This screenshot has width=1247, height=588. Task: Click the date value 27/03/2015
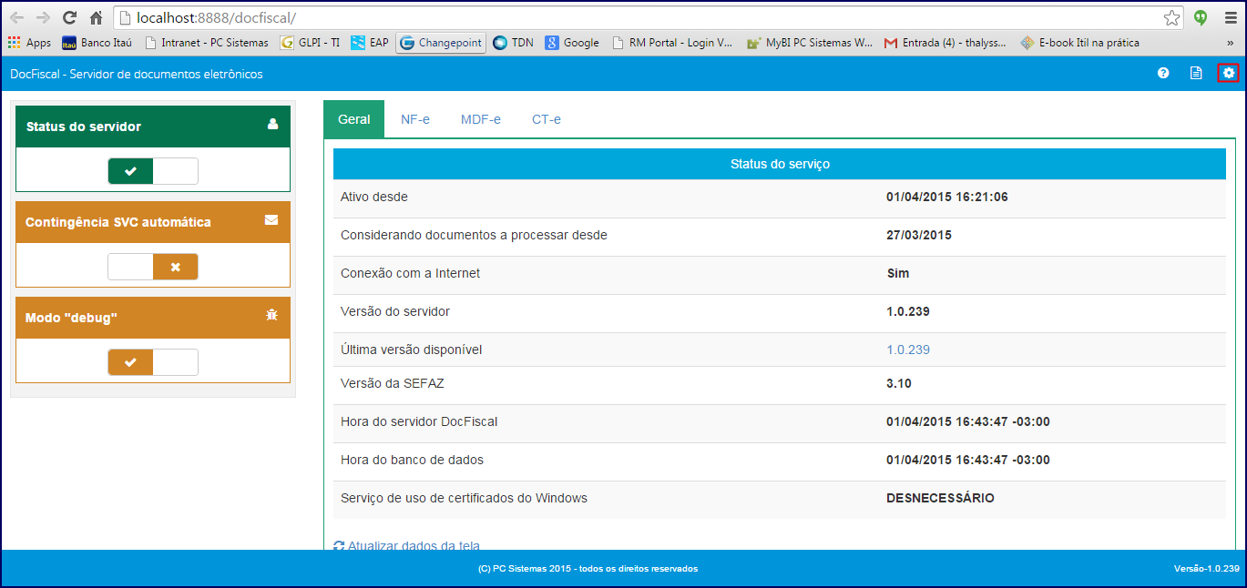(919, 235)
